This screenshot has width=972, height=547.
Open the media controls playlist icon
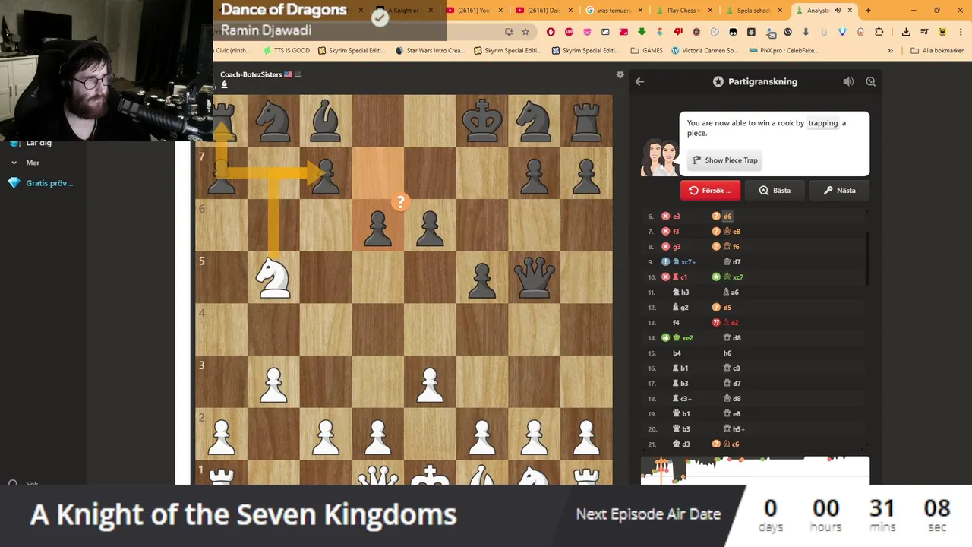[x=924, y=32]
